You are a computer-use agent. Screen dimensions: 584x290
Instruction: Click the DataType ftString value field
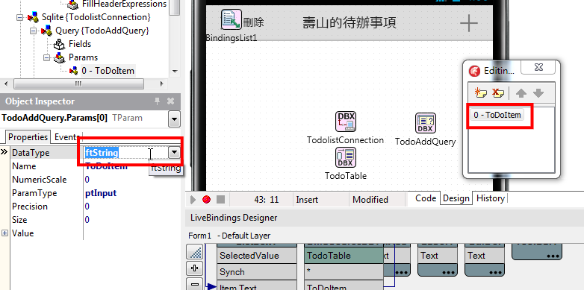tap(126, 152)
